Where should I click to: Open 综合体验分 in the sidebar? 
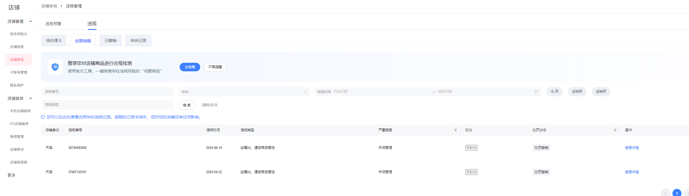point(19,34)
